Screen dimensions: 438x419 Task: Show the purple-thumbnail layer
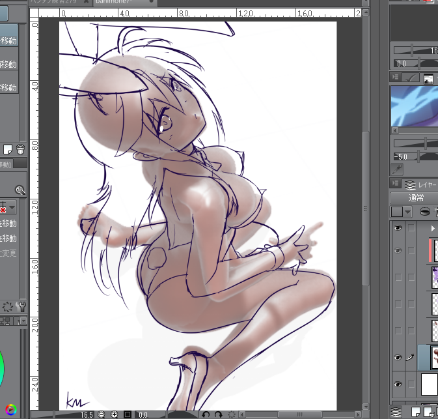click(398, 278)
